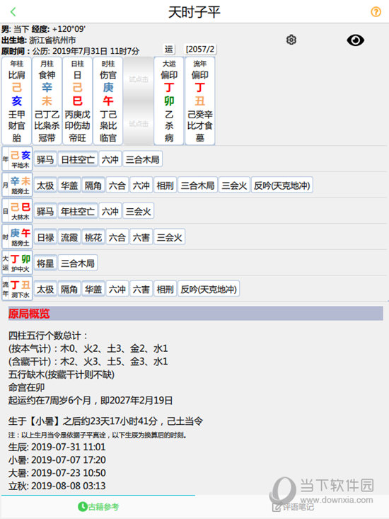Click the 原局概览 section header
The width and height of the screenshot is (389, 519).
coord(195,313)
